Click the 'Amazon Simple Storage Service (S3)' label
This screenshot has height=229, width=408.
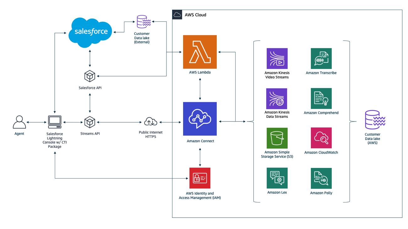pos(277,154)
